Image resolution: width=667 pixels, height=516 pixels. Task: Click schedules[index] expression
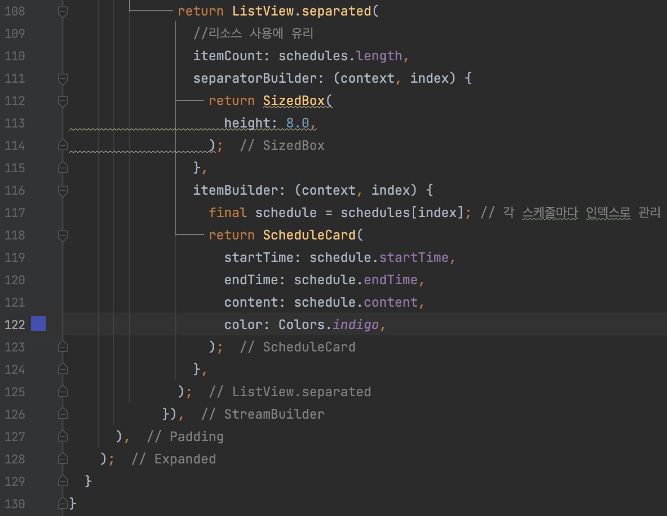402,213
